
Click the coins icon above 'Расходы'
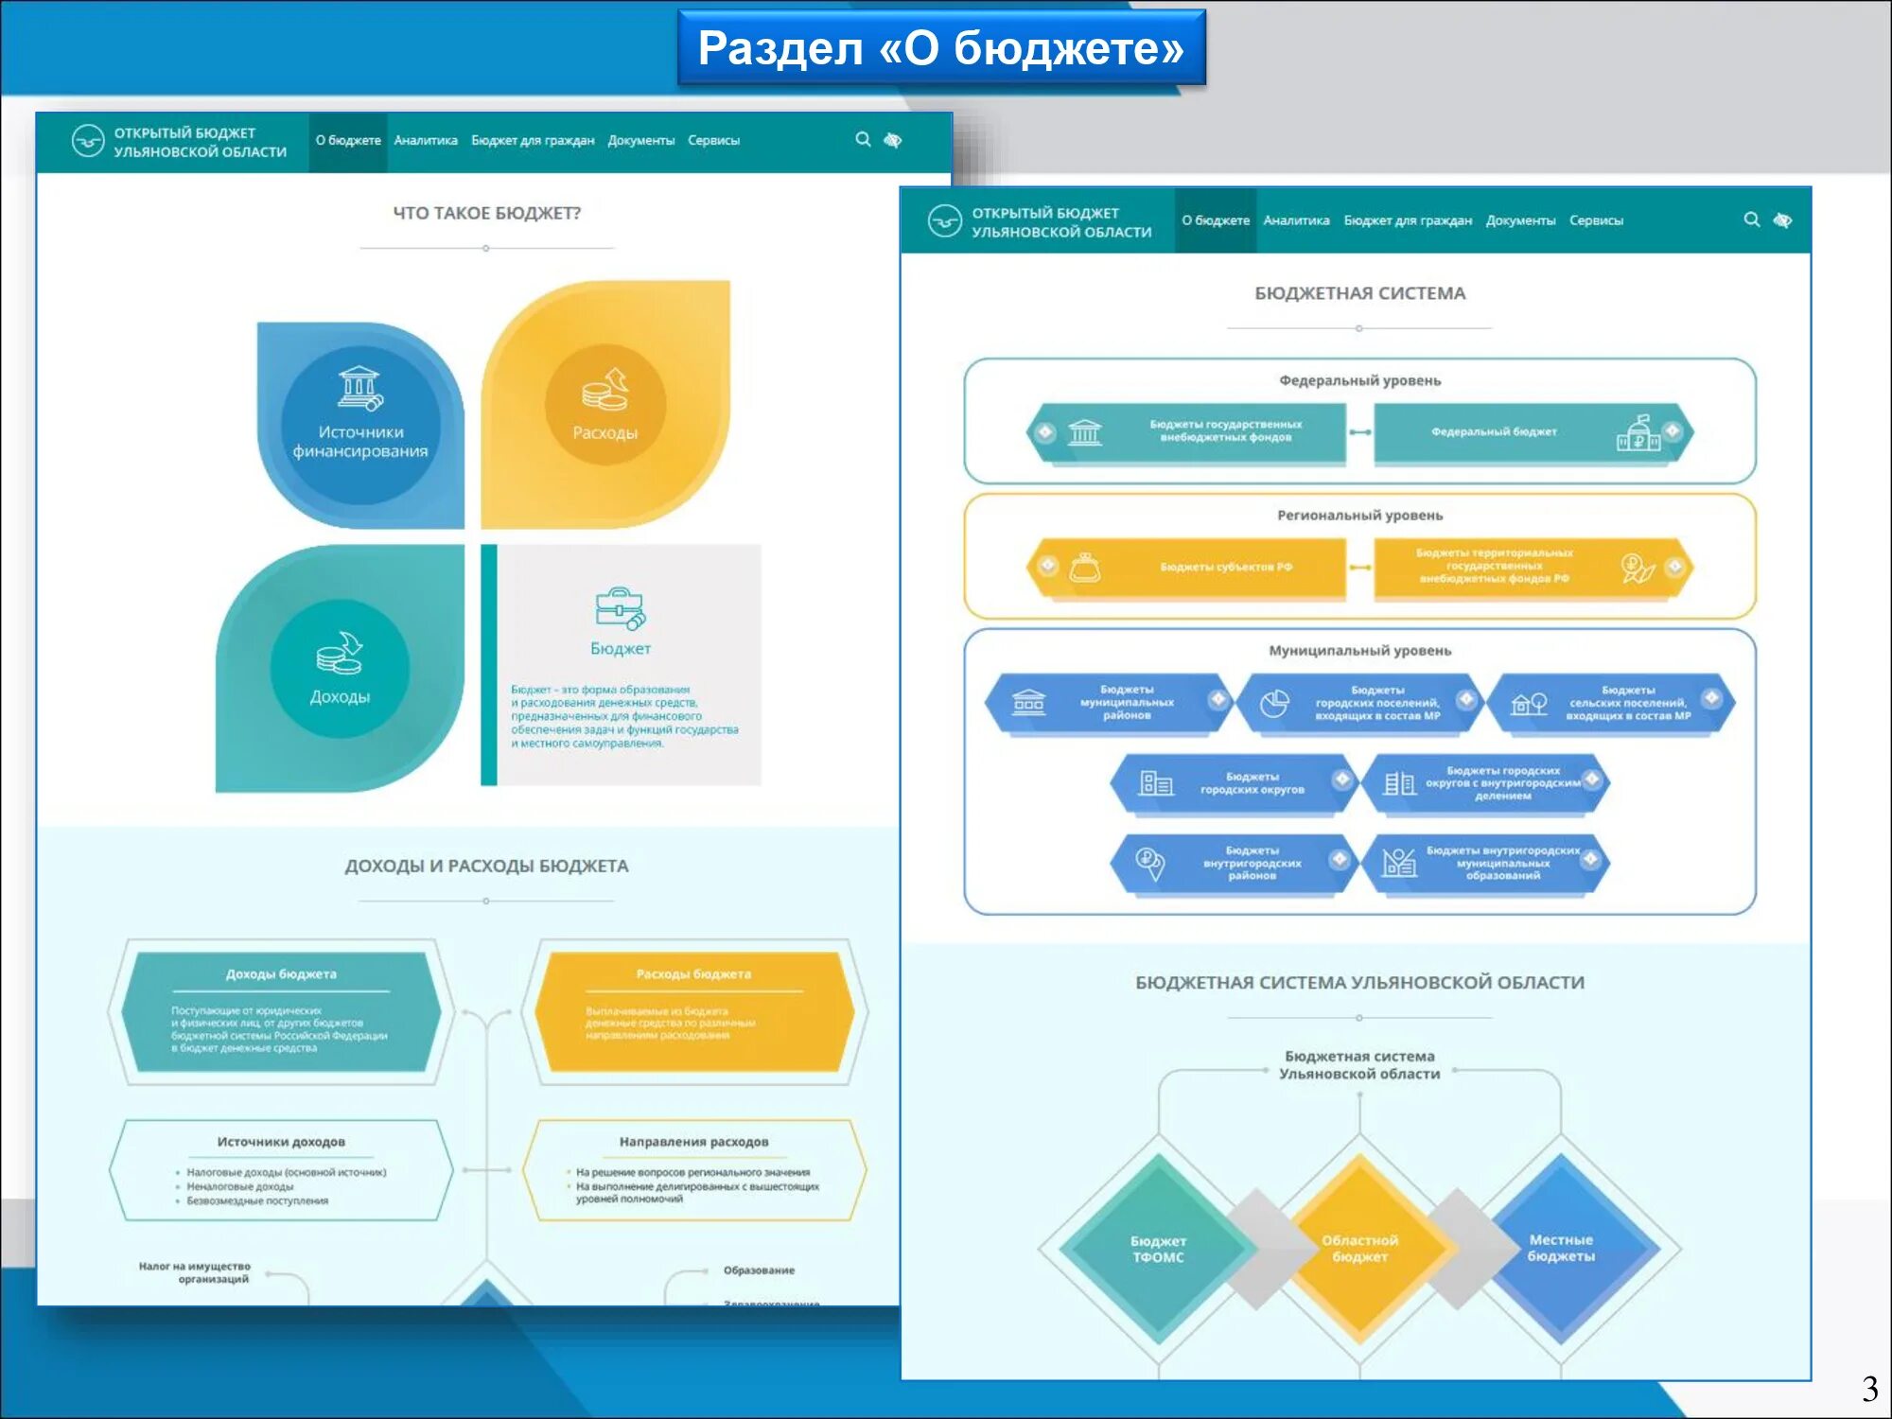coord(605,390)
